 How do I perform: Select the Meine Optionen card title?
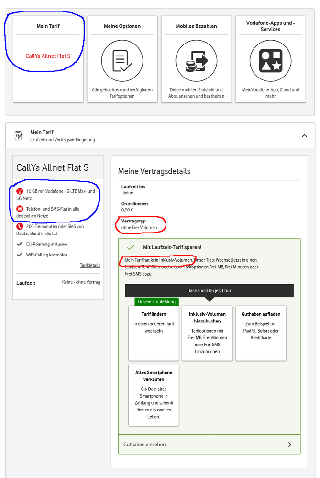pyautogui.click(x=122, y=26)
